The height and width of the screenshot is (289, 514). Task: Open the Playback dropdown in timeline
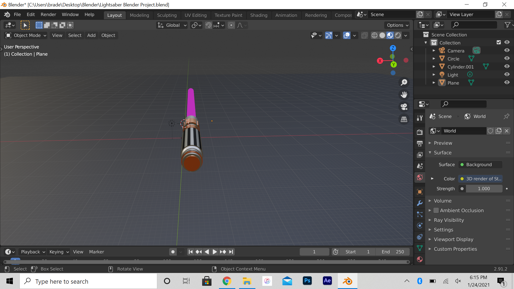(33, 252)
